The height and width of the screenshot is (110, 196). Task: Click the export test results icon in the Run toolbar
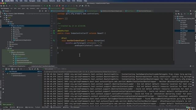pos(35,69)
